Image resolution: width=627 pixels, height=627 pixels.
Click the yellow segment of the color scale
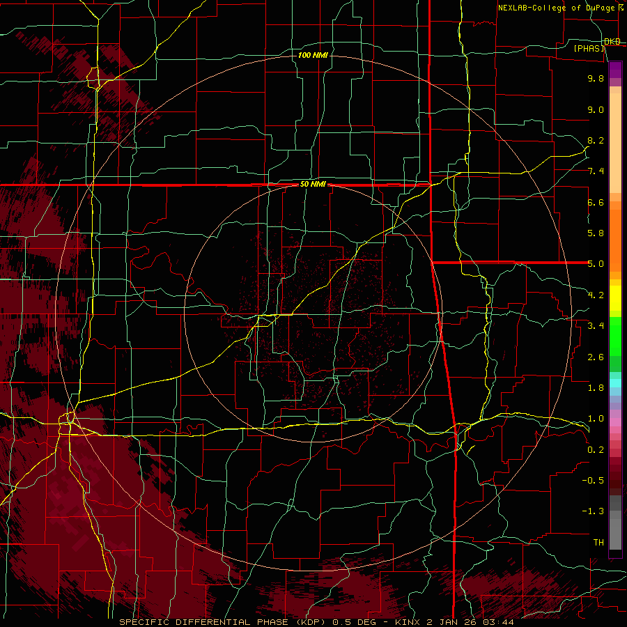pyautogui.click(x=615, y=298)
